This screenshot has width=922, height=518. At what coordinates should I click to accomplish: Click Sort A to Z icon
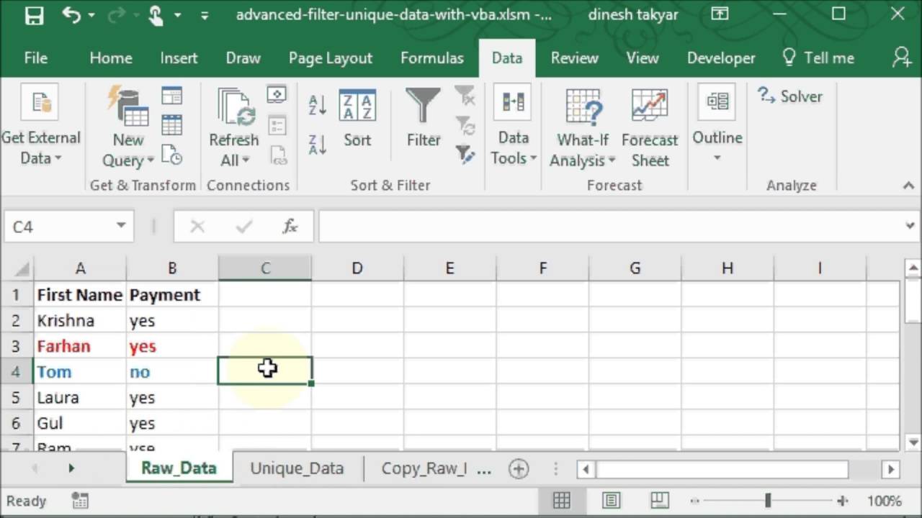point(318,105)
